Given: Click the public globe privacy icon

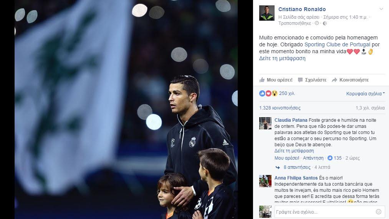Looking at the screenshot, I should pyautogui.click(x=325, y=23).
